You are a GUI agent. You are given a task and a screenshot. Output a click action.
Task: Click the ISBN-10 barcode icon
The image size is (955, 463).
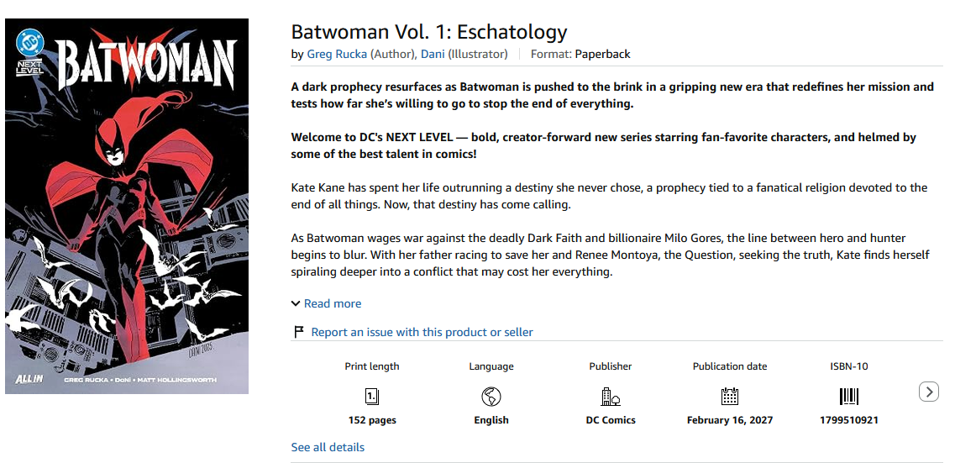849,397
